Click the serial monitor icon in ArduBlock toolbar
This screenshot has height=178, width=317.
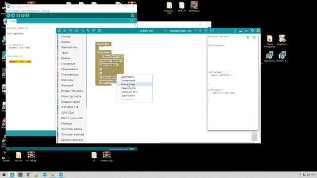(x=206, y=31)
